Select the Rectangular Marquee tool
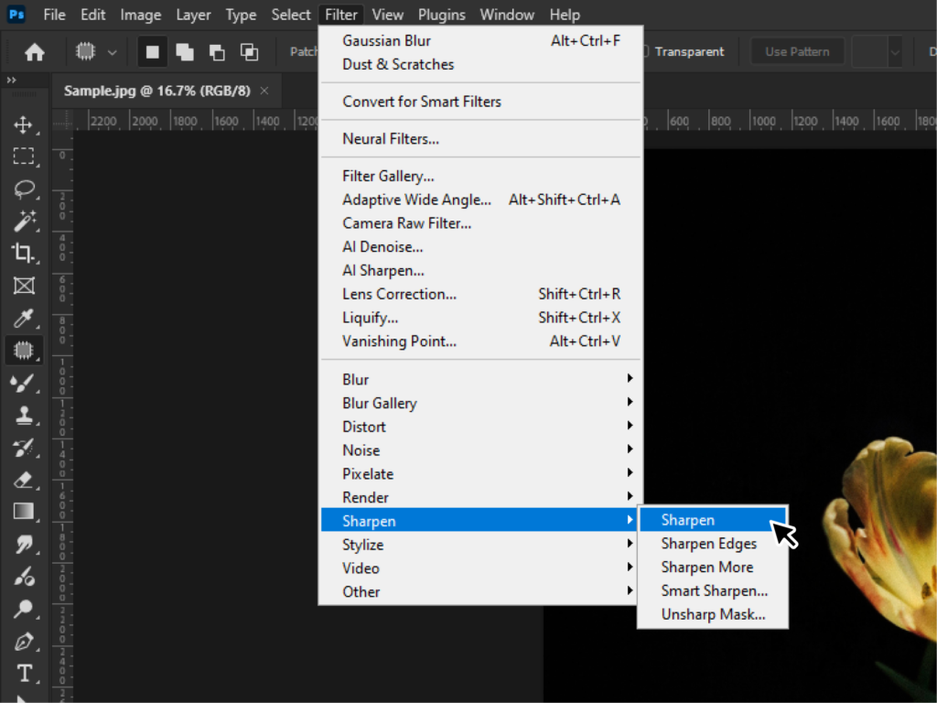937x703 pixels. pyautogui.click(x=25, y=157)
